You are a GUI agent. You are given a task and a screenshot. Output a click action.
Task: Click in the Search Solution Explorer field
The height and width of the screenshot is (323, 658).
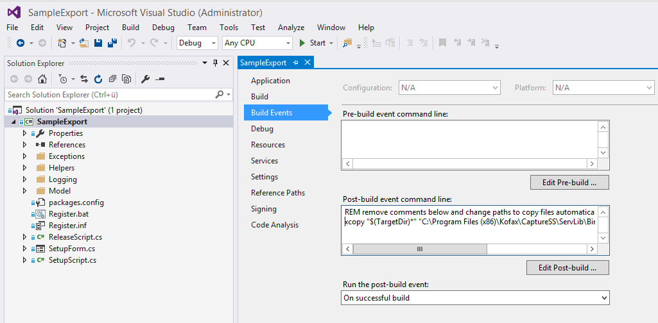[x=109, y=95]
